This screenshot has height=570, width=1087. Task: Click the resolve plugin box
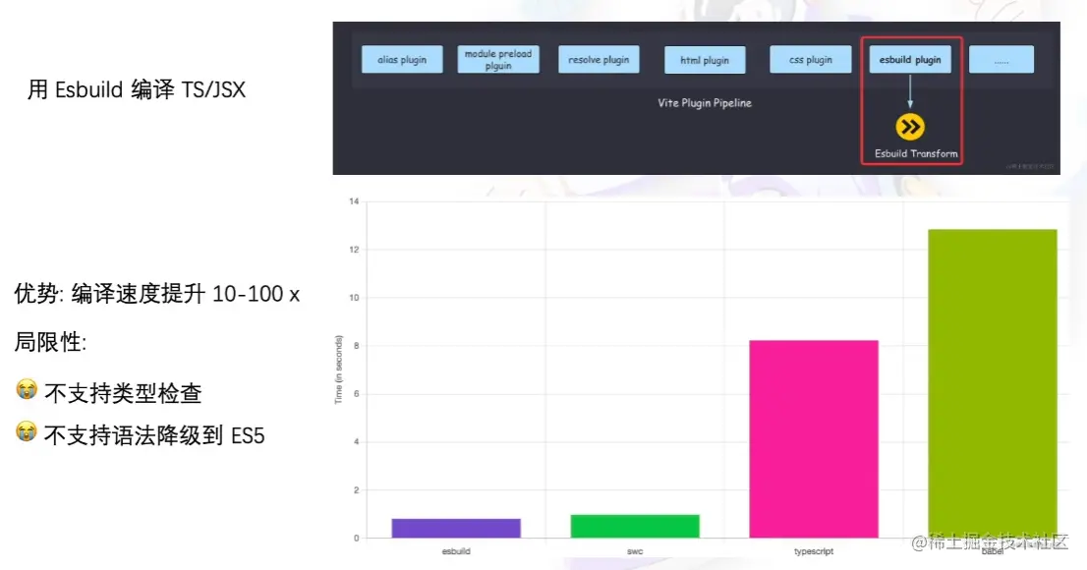click(x=599, y=60)
